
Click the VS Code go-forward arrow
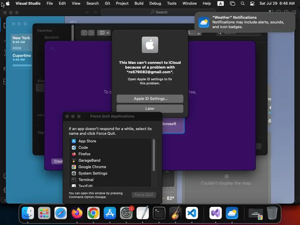point(95,12)
